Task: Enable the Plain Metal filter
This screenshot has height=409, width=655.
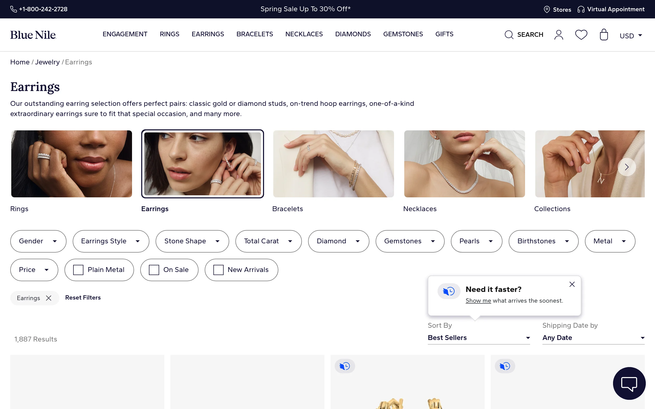Action: click(x=78, y=270)
